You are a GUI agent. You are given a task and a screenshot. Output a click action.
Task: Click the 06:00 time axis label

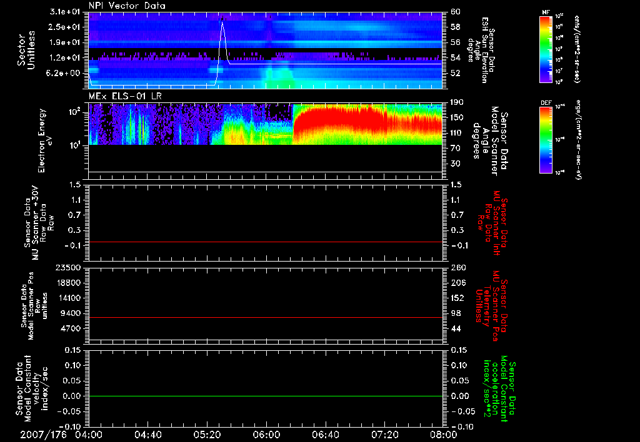pyautogui.click(x=266, y=435)
